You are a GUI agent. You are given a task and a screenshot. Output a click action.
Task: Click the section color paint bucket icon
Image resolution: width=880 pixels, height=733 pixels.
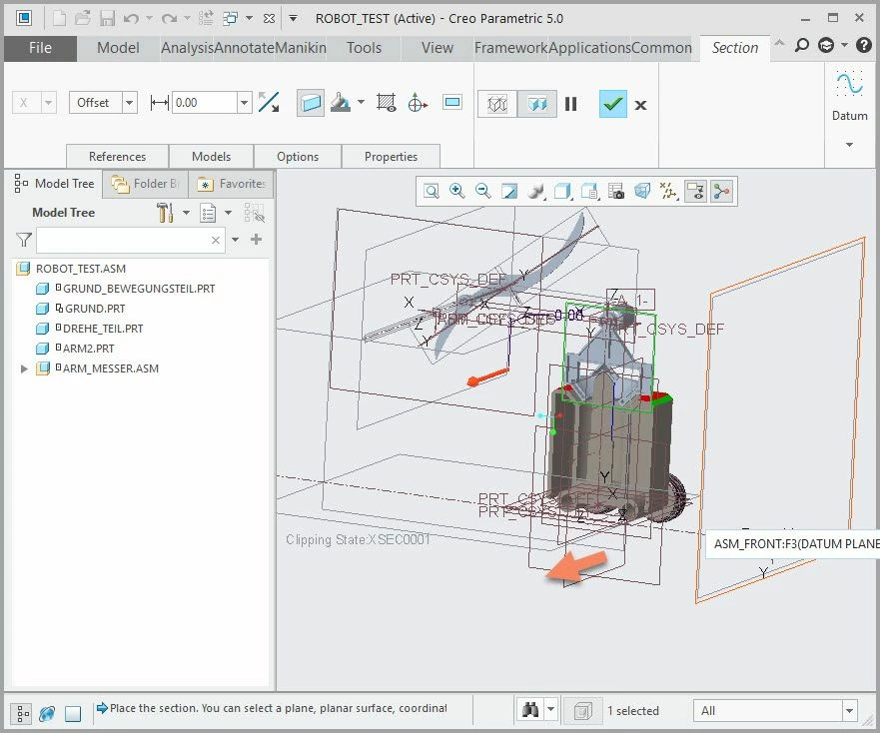click(x=341, y=103)
